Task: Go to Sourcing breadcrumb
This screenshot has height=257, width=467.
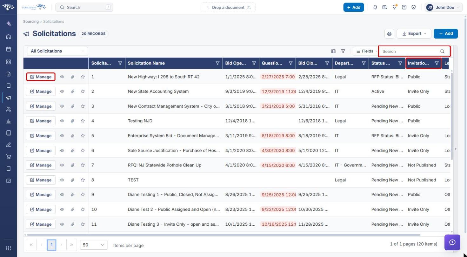Action: (31, 22)
